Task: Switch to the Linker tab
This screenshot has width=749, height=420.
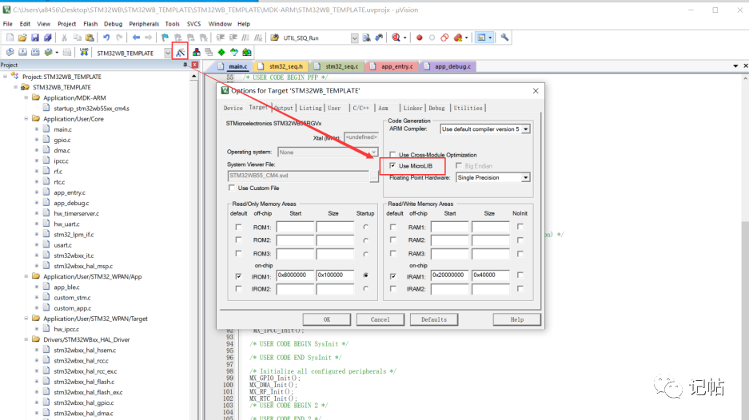Action: (x=412, y=109)
